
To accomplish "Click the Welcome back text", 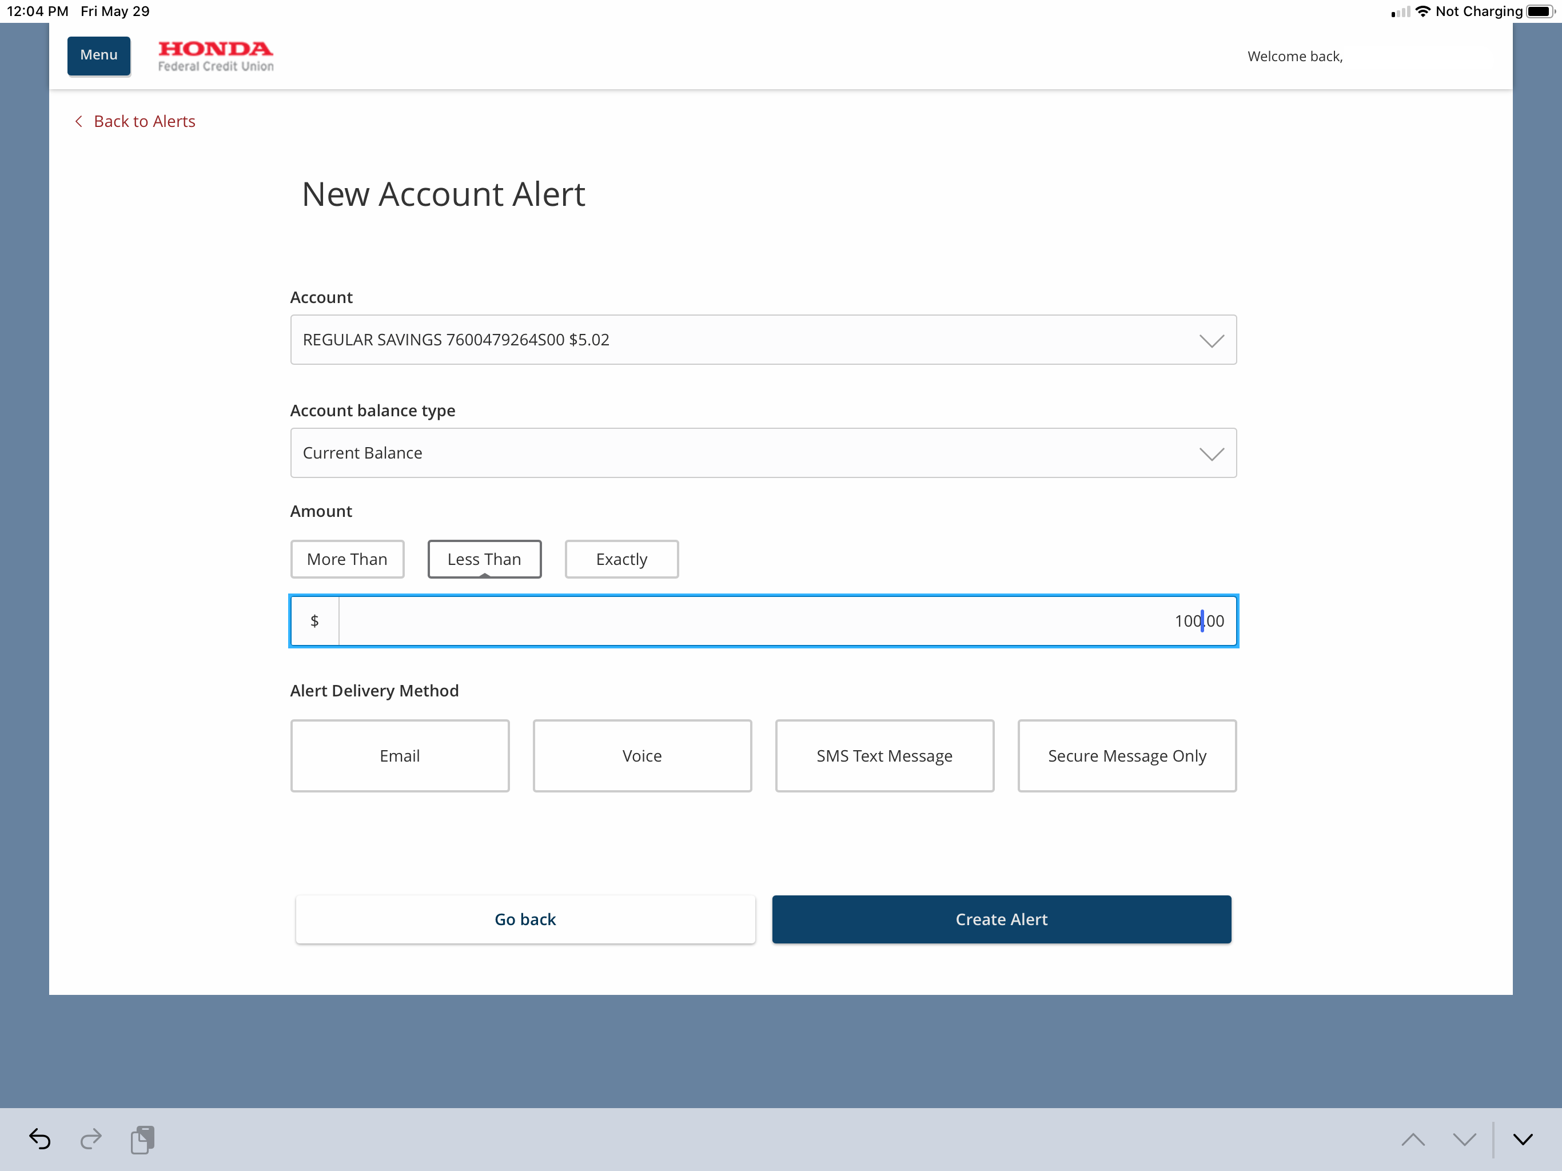I will pyautogui.click(x=1295, y=57).
